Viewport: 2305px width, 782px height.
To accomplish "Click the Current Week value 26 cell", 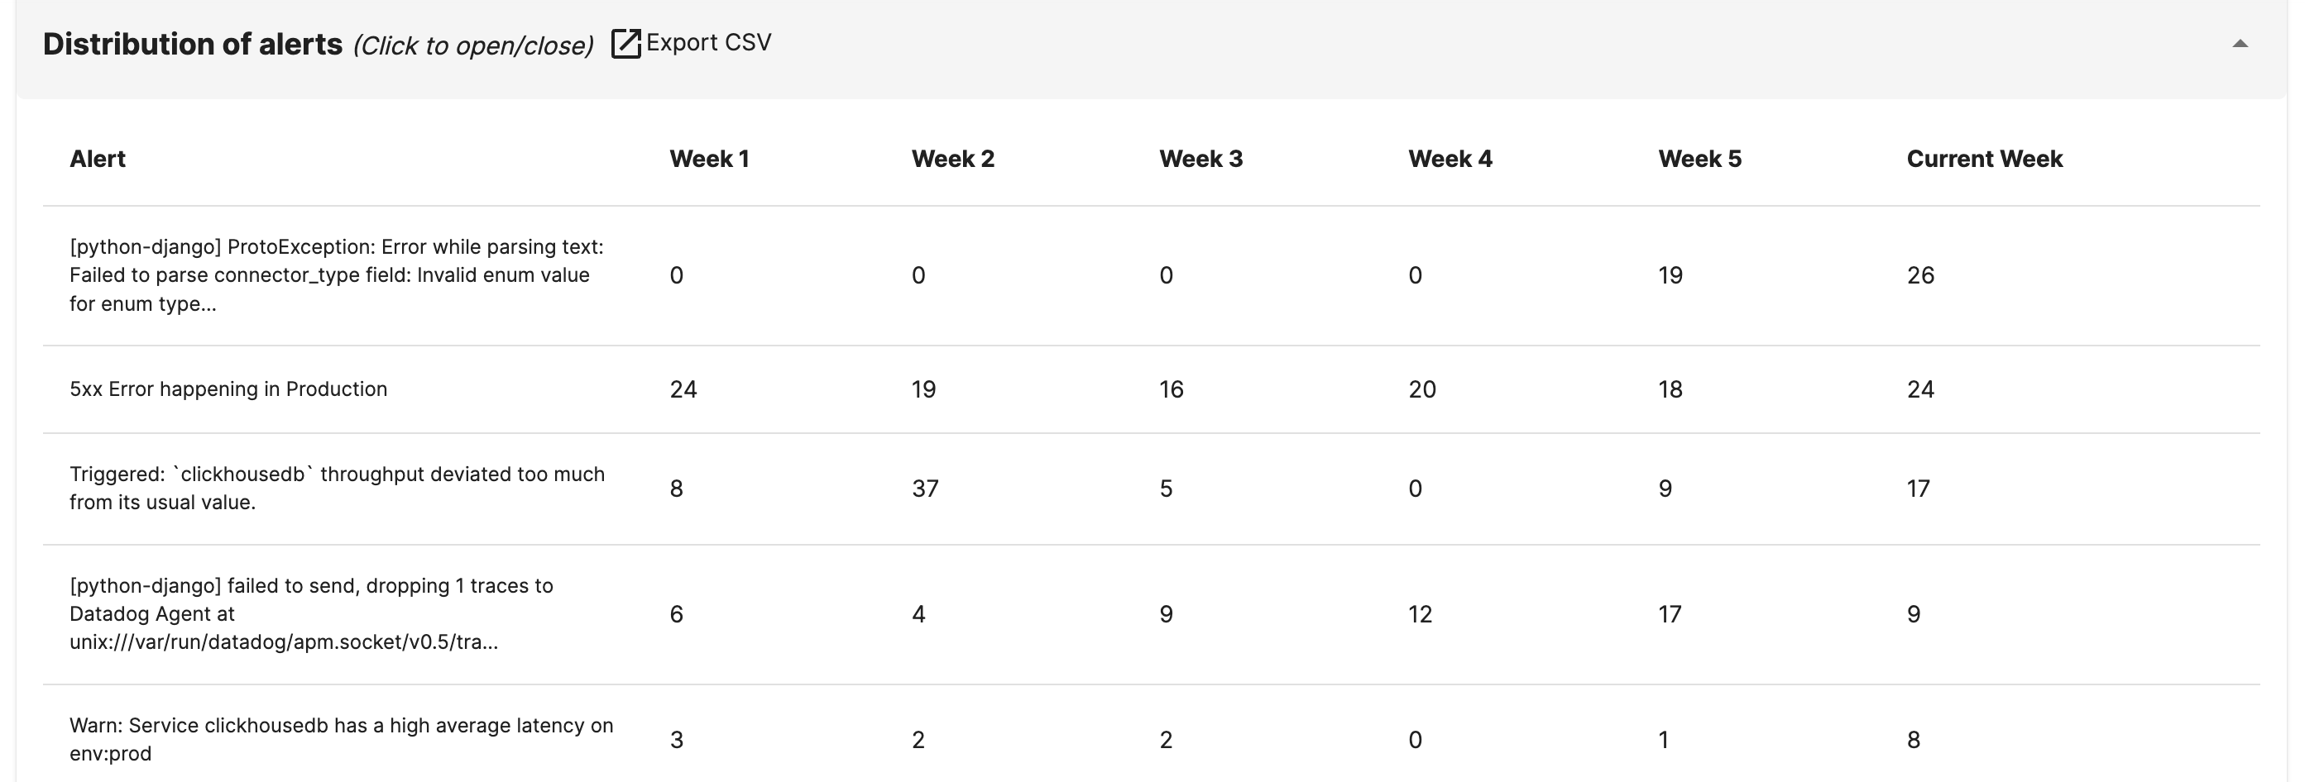I will coord(1920,275).
